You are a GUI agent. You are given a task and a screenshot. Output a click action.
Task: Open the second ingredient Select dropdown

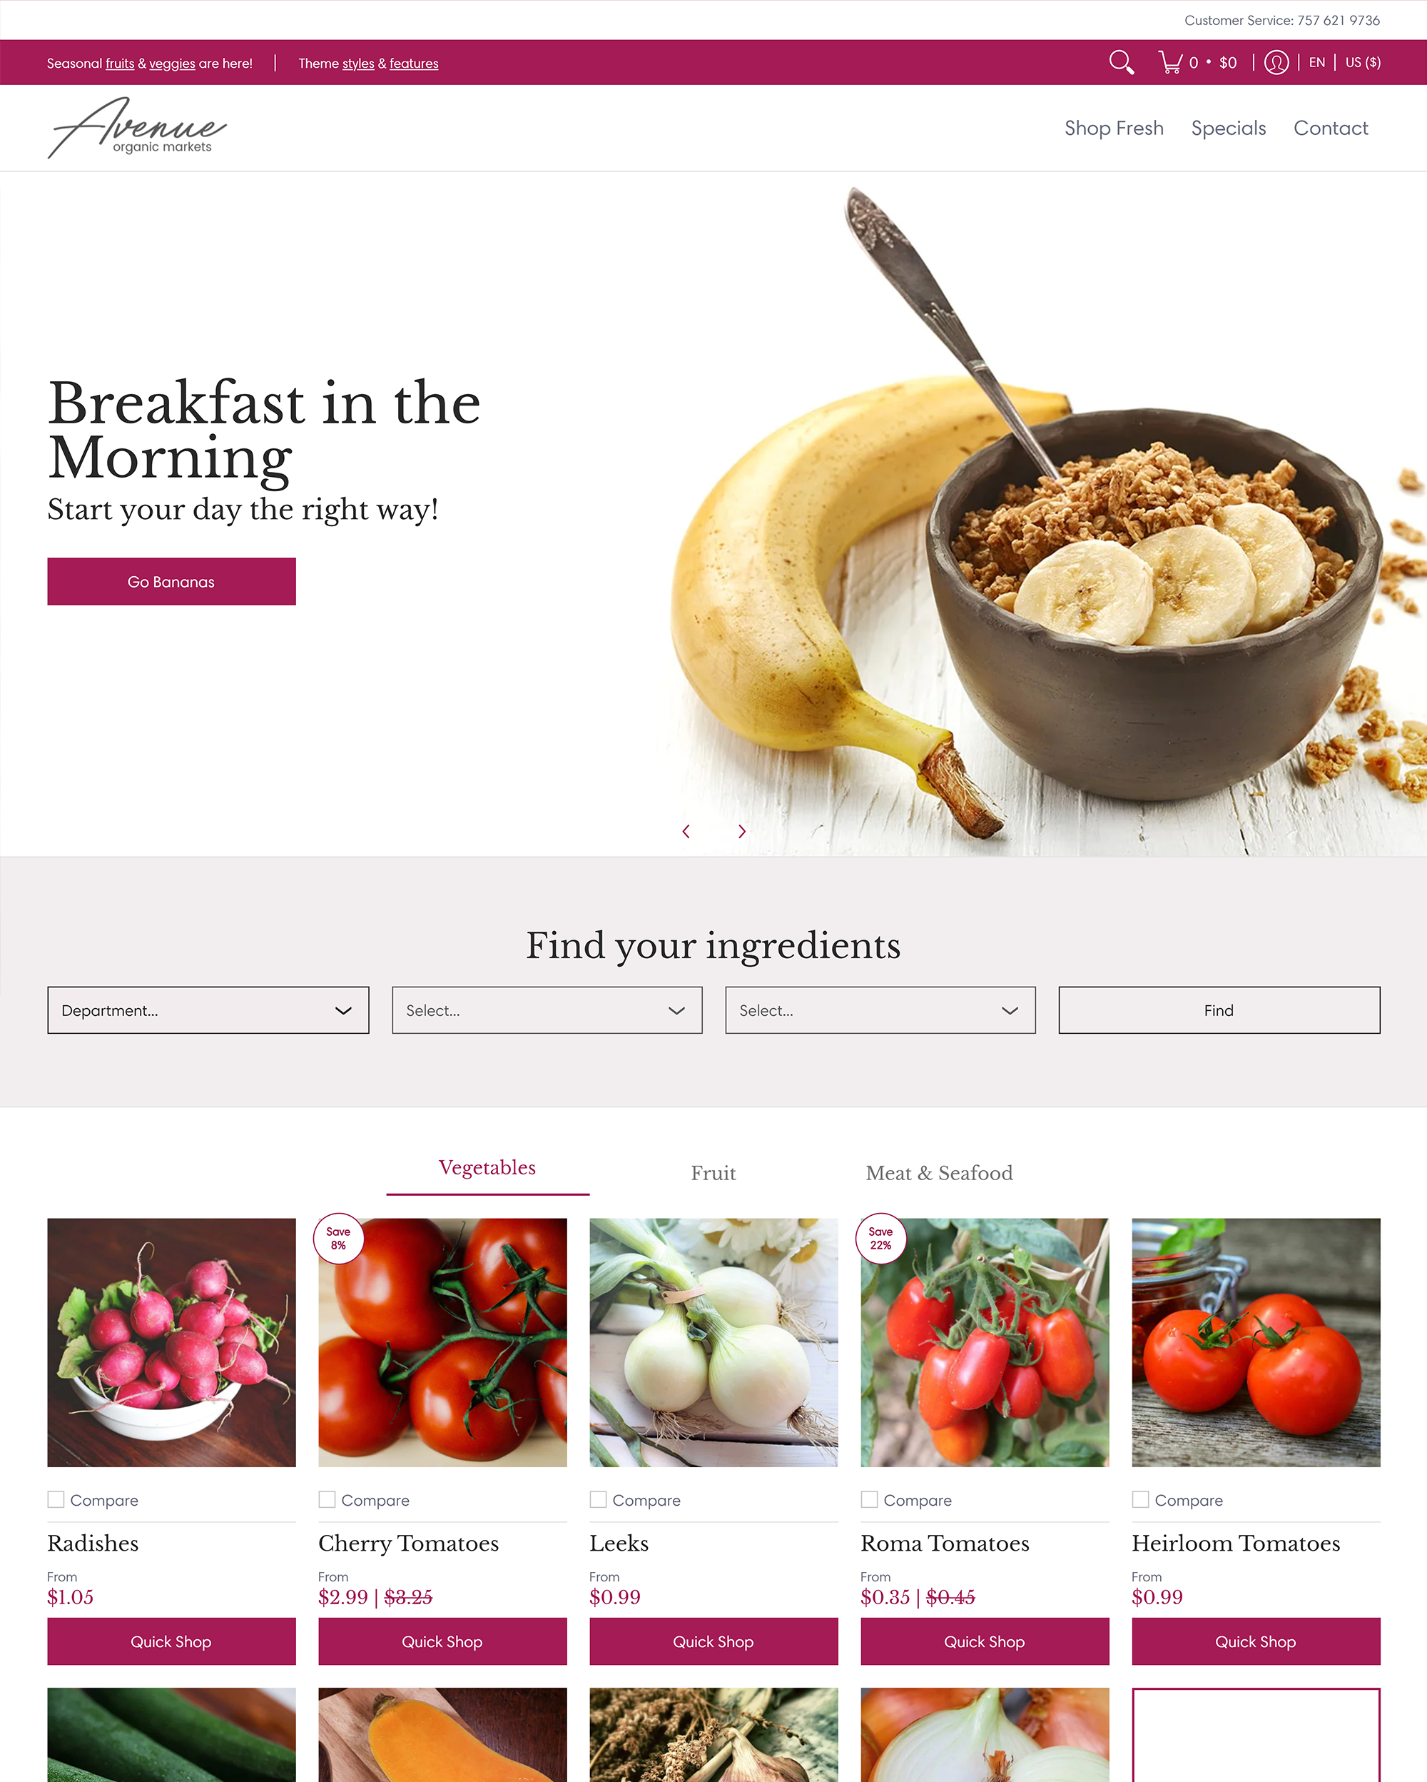point(880,1010)
